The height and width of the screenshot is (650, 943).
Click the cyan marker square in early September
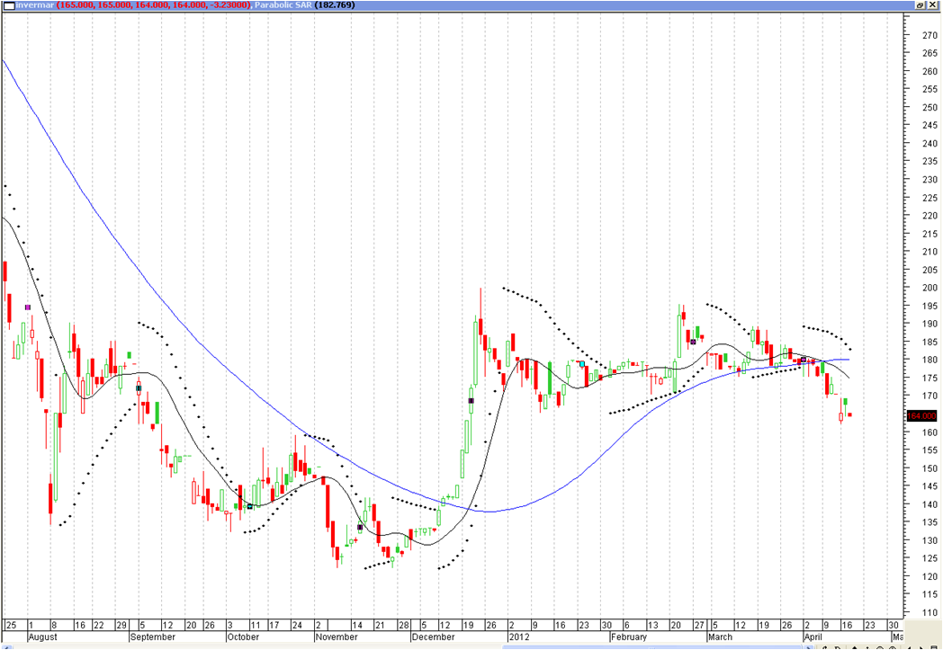[x=139, y=388]
